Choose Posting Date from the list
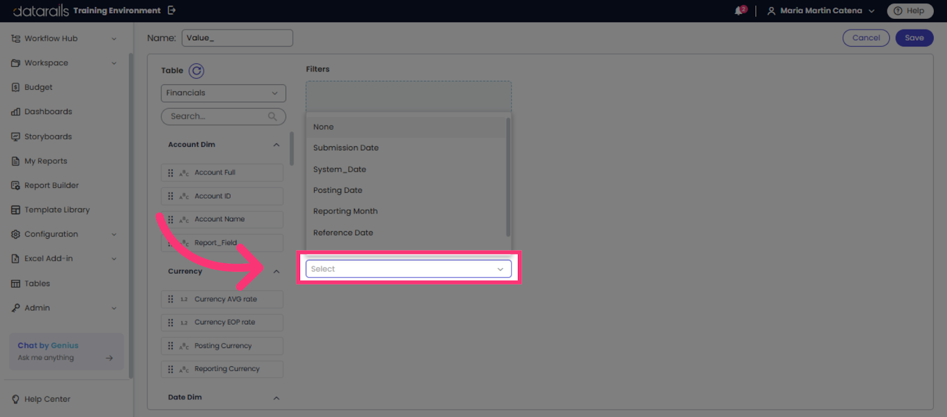947x417 pixels. (x=406, y=190)
